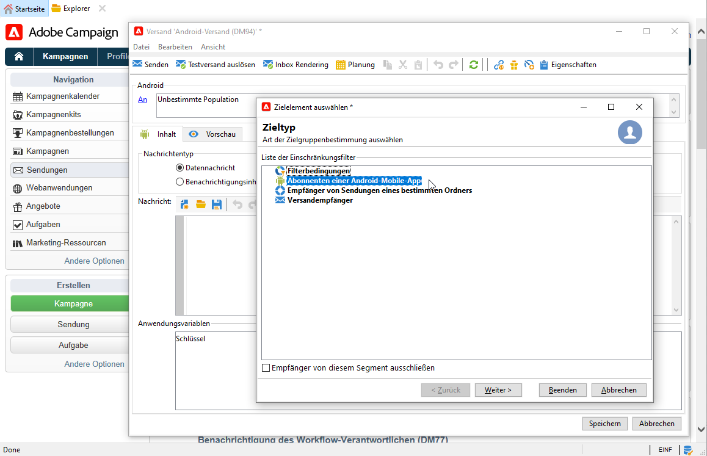Switch to the Vorschau tab

[x=212, y=134]
